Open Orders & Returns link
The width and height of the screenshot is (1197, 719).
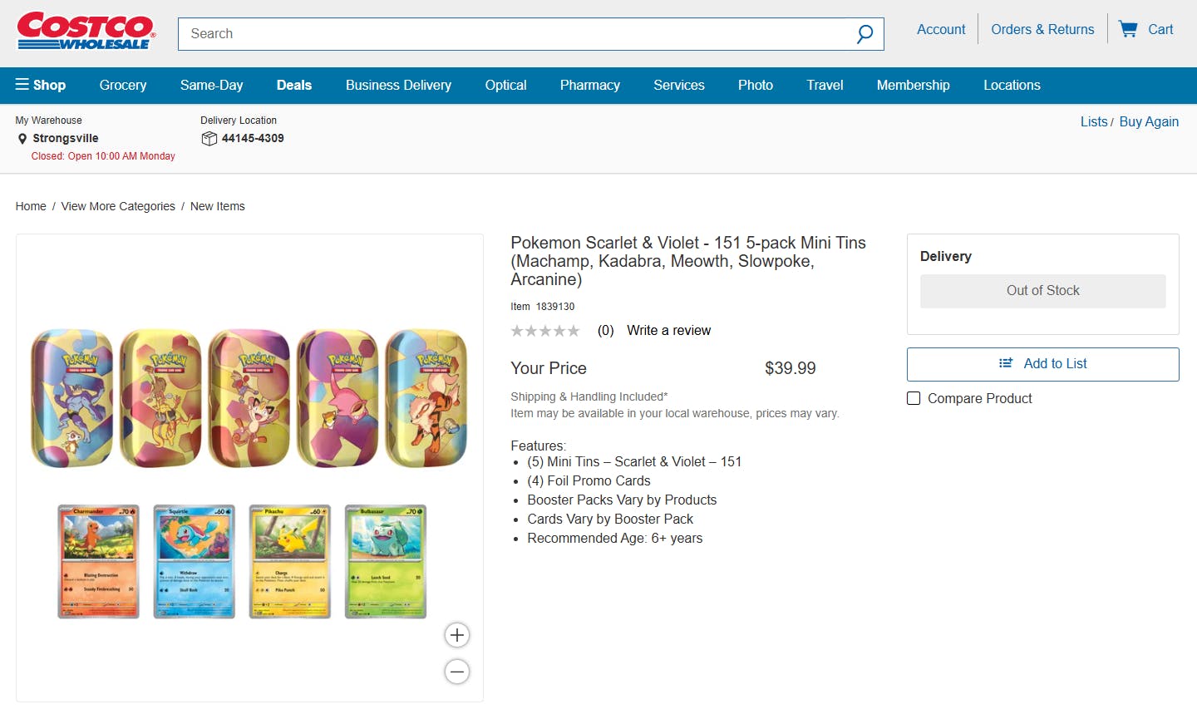point(1042,29)
